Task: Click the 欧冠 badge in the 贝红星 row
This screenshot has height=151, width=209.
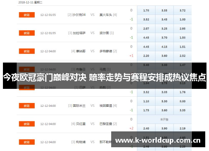Action: point(27,124)
